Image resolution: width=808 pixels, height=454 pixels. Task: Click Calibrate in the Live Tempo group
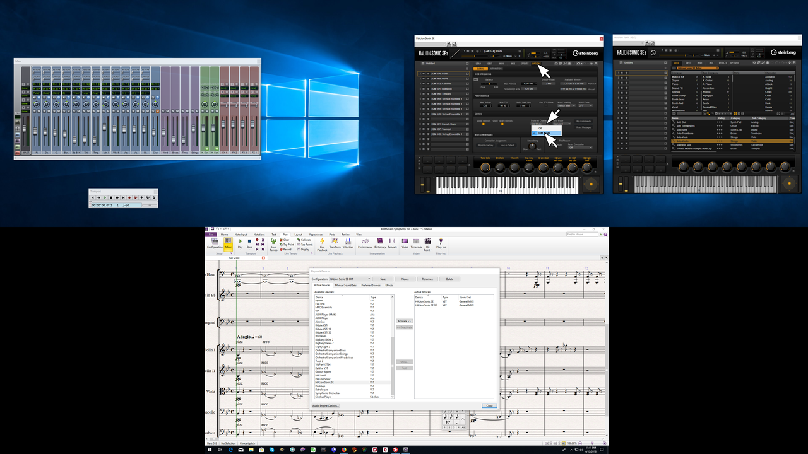[305, 240]
